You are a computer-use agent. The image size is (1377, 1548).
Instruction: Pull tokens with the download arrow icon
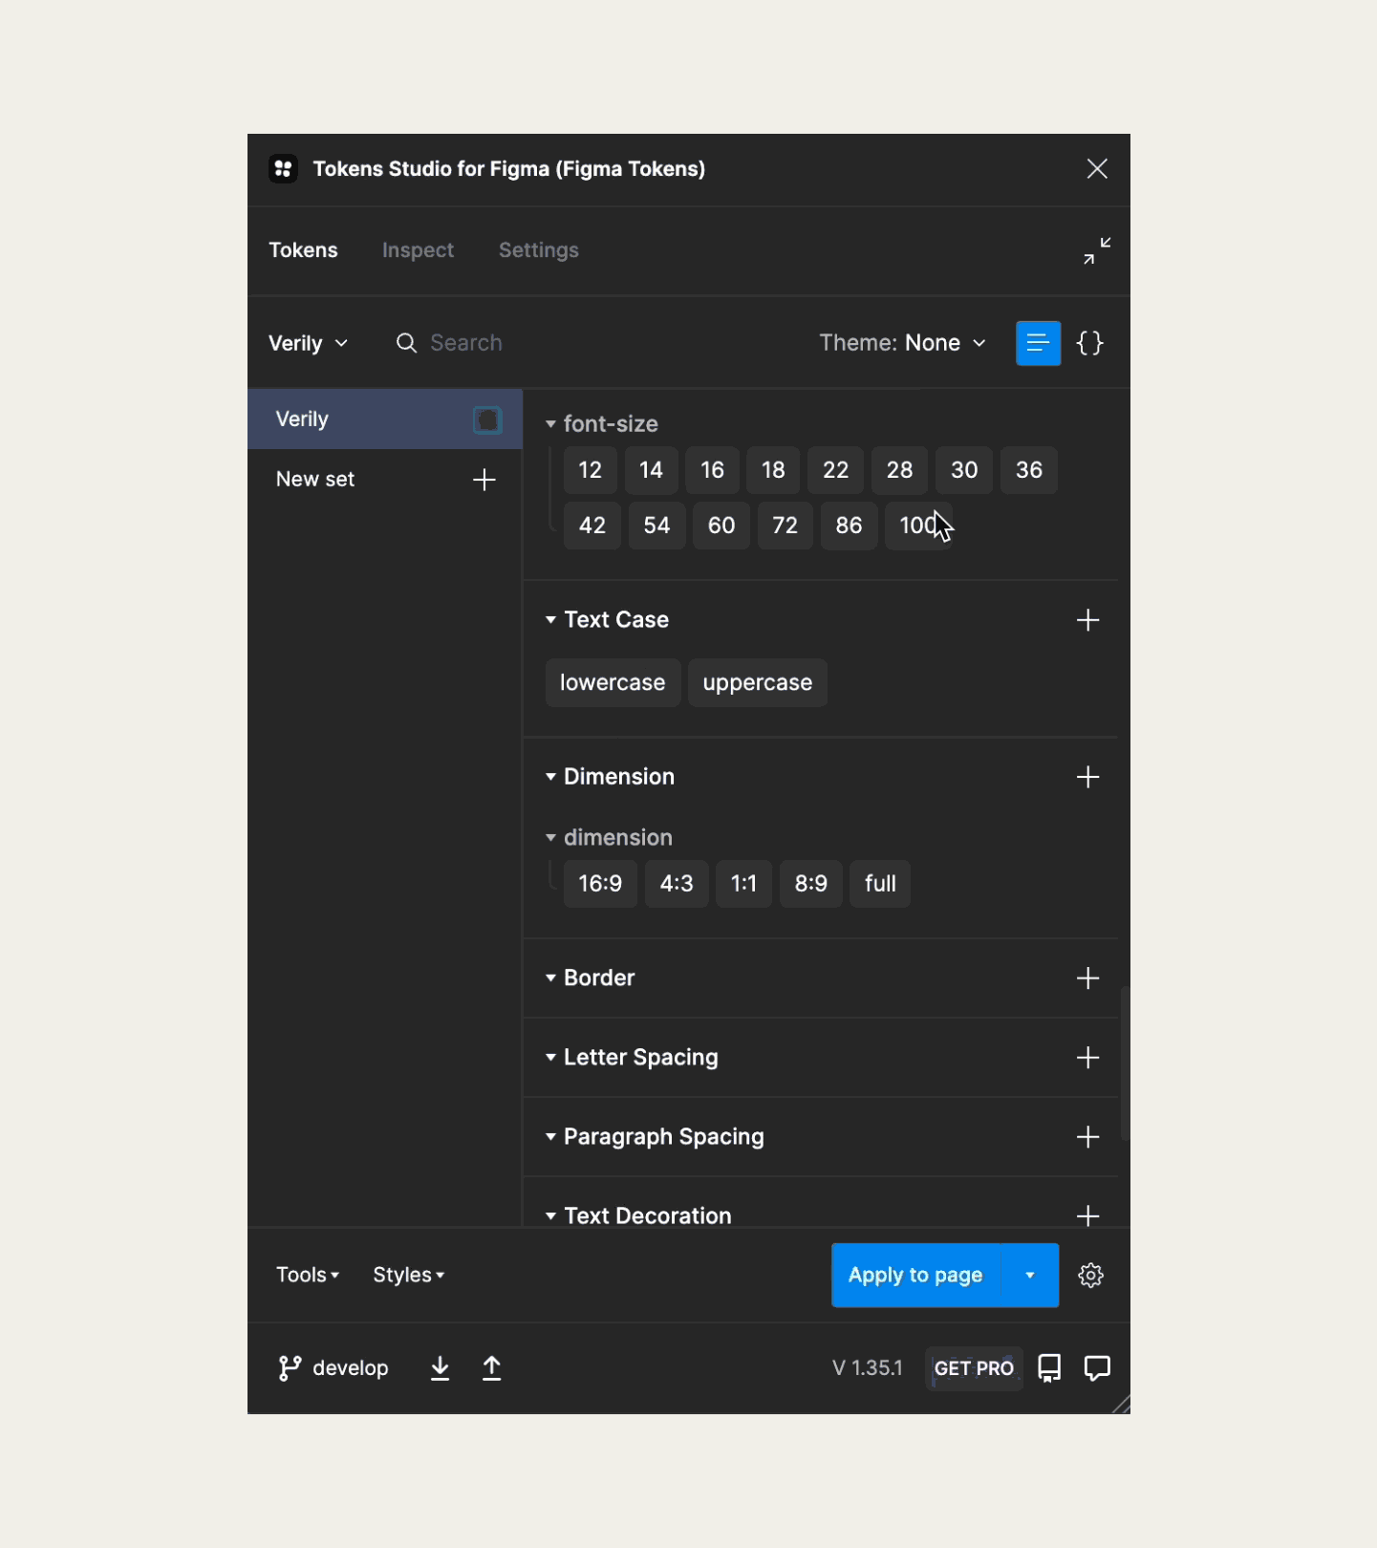440,1368
